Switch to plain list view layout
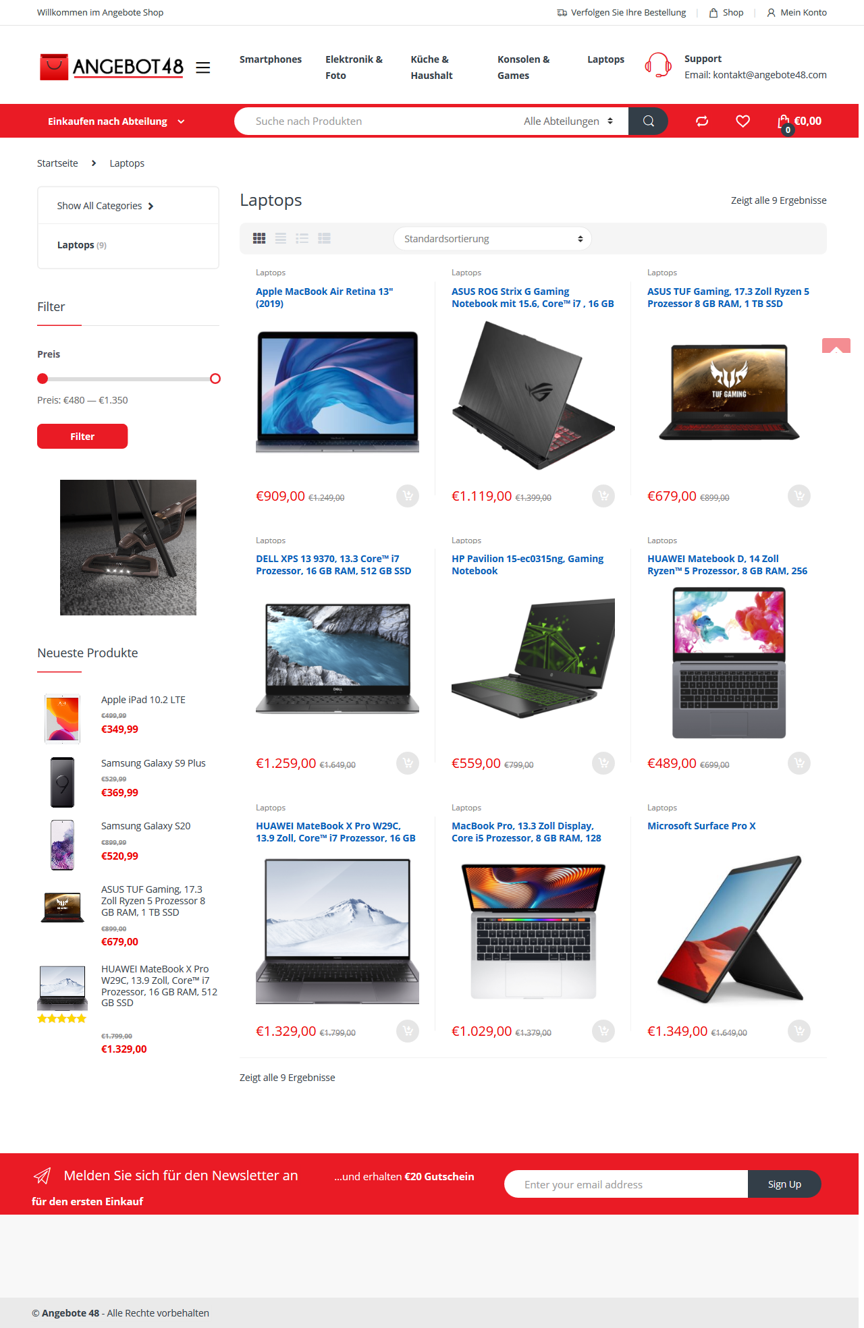 [x=281, y=238]
